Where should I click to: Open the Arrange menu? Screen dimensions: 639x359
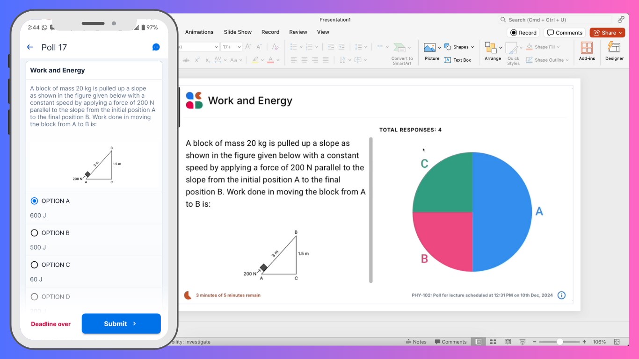(x=493, y=51)
